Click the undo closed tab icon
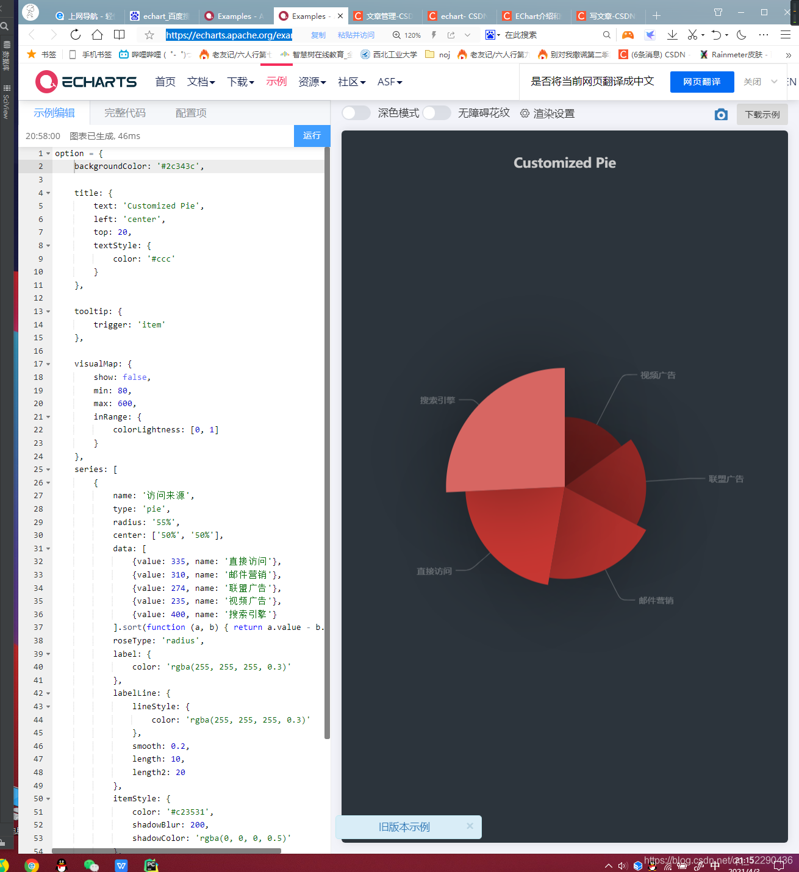 click(x=717, y=35)
